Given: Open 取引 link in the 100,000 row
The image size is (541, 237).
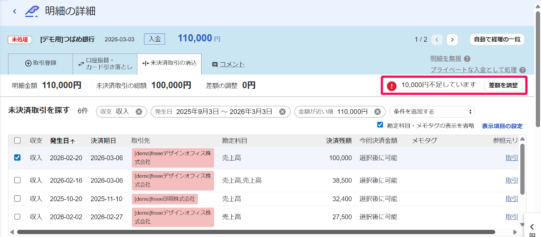Looking at the screenshot, I should coord(512,158).
